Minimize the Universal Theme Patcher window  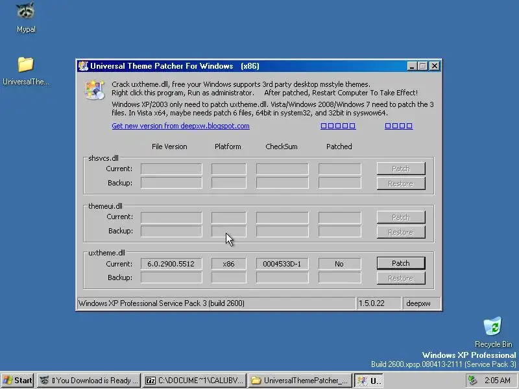[x=412, y=66]
